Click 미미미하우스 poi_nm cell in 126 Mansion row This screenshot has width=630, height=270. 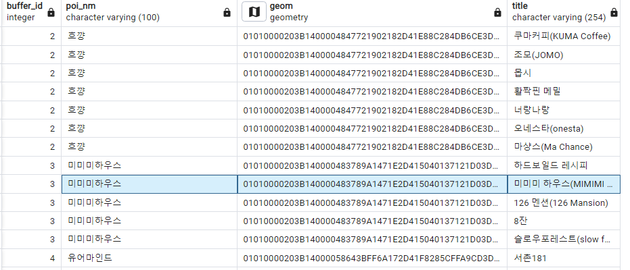(149, 202)
